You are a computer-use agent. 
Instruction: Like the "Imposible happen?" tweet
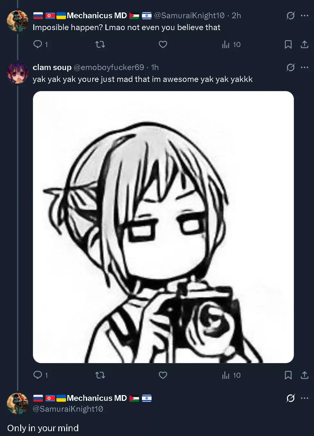163,44
